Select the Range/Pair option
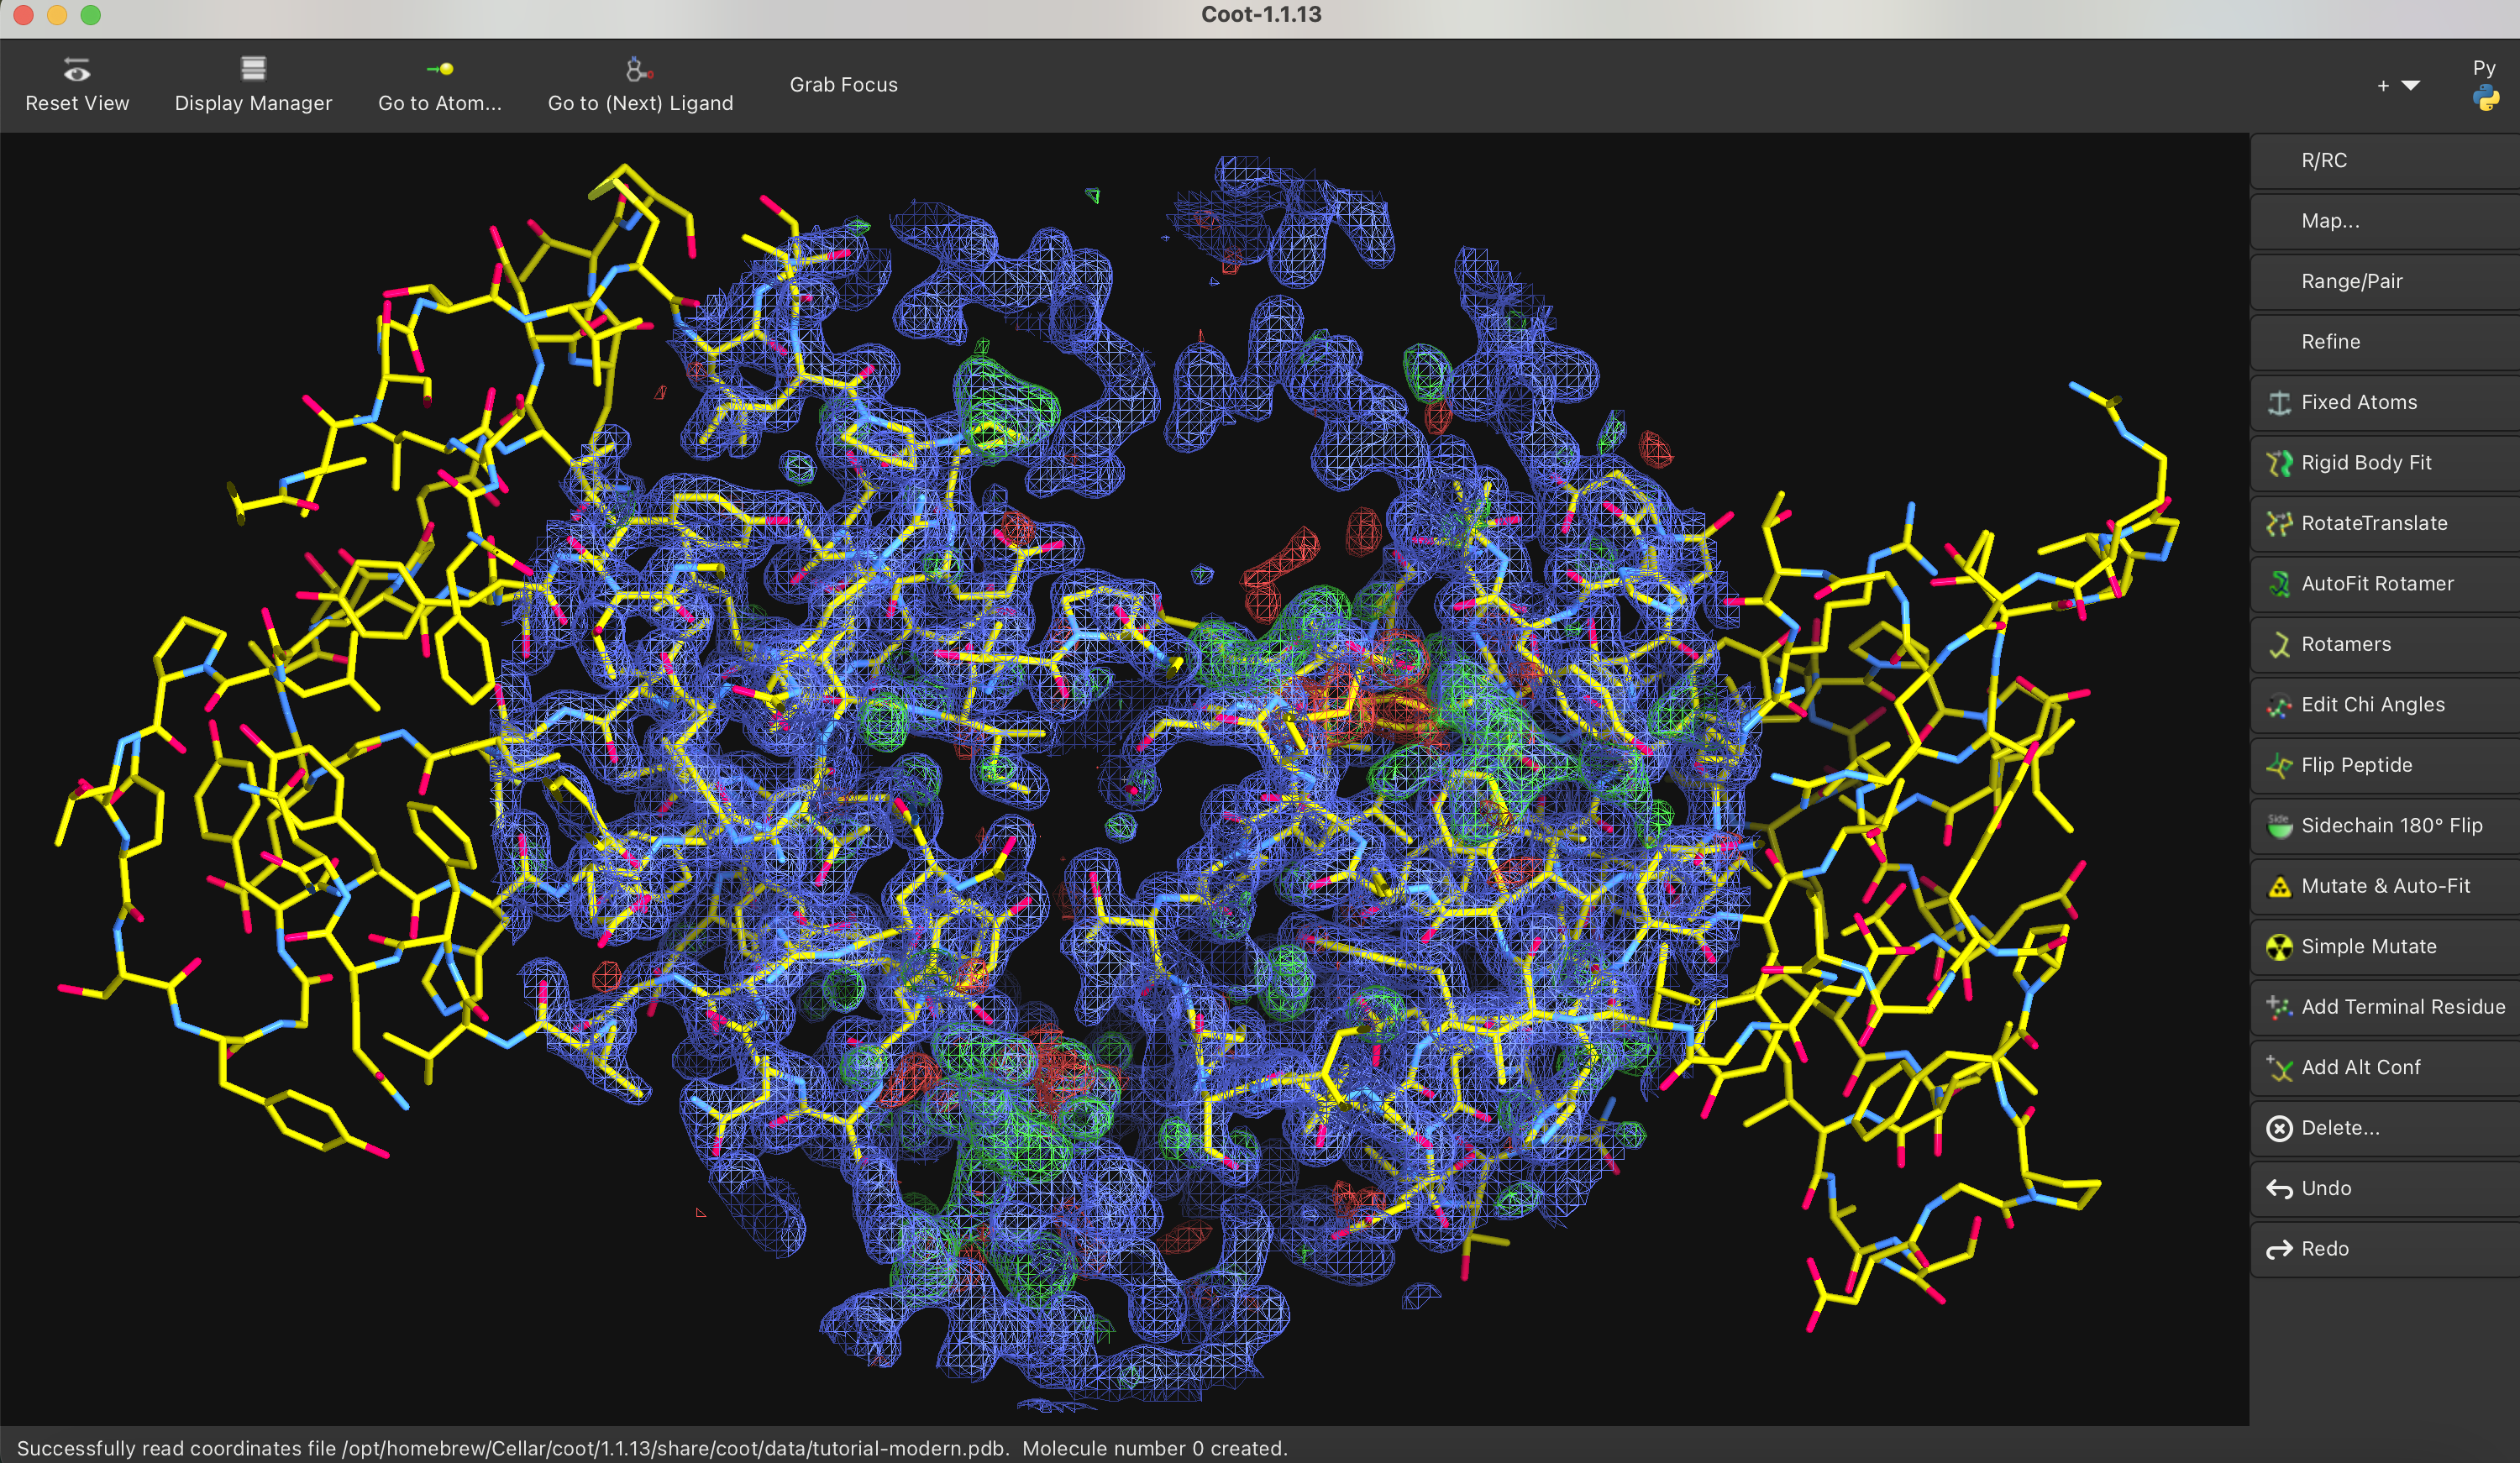Screen dimensions: 2520x1463 pyautogui.click(x=2350, y=282)
